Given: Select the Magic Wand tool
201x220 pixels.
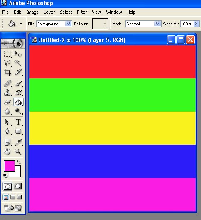Looking at the screenshot, I should point(18,63).
